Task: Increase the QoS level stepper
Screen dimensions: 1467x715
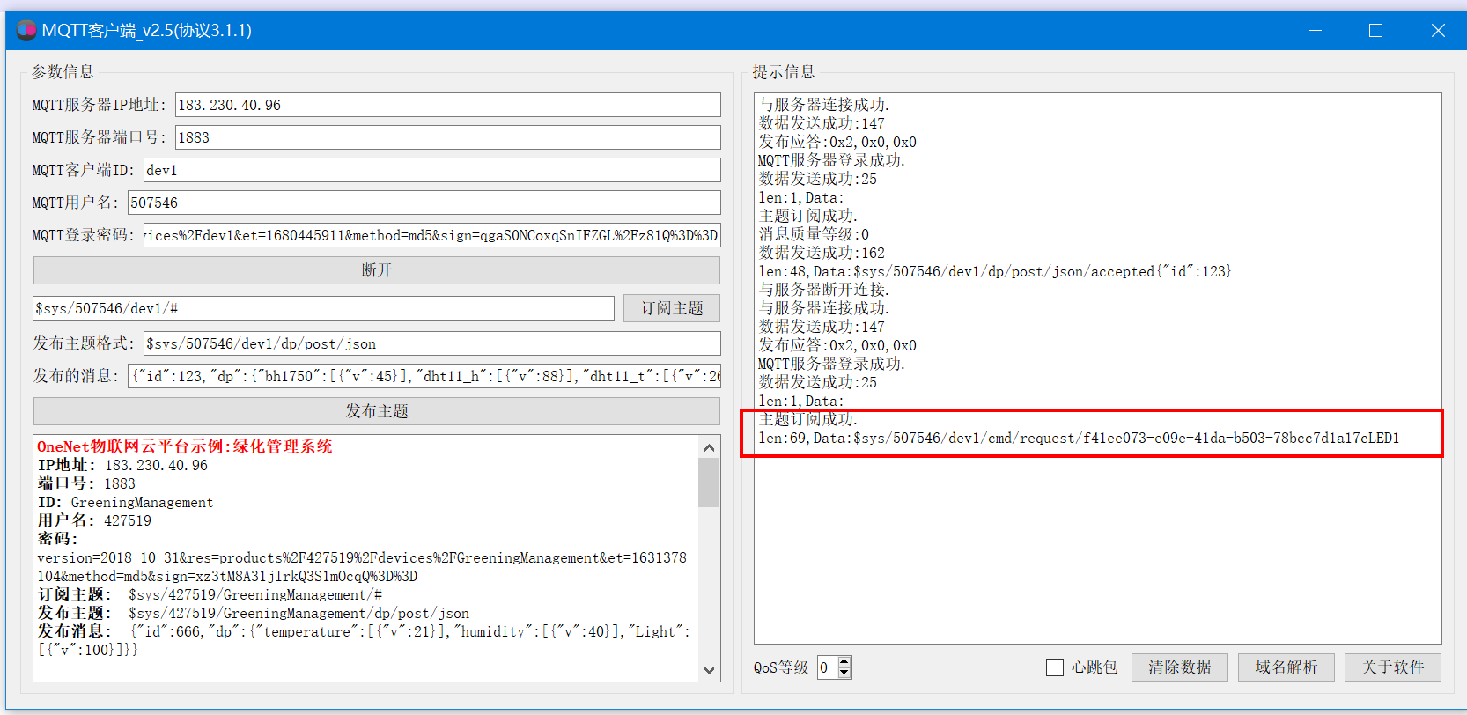Action: [x=844, y=662]
